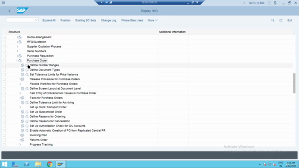Expand the Supplier Quotation Process node
The image size is (299, 168).
pos(17,47)
